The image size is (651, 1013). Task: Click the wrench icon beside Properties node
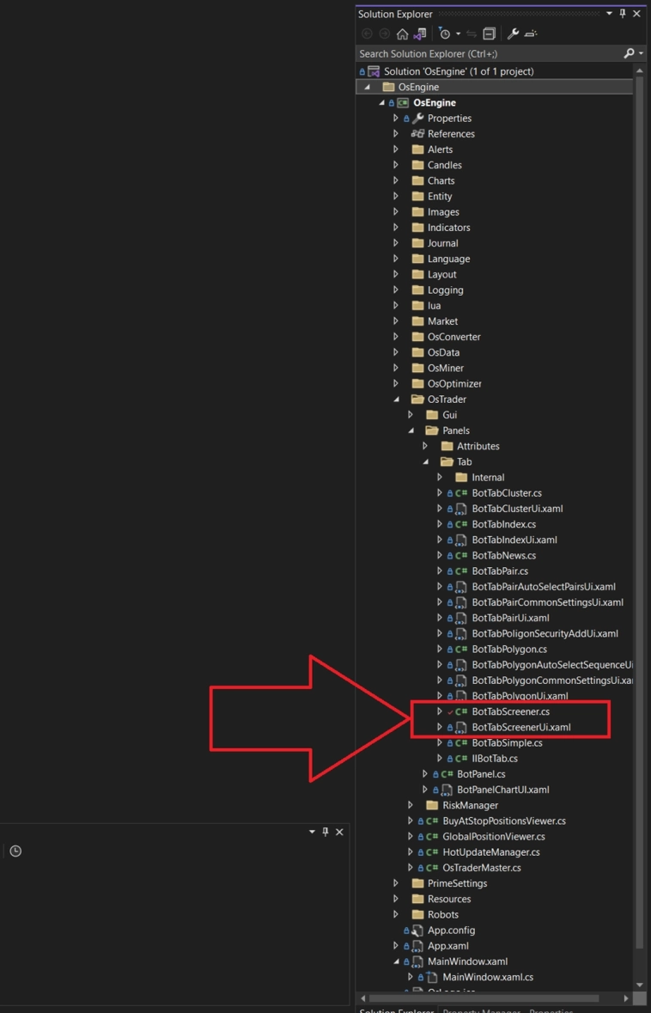418,119
